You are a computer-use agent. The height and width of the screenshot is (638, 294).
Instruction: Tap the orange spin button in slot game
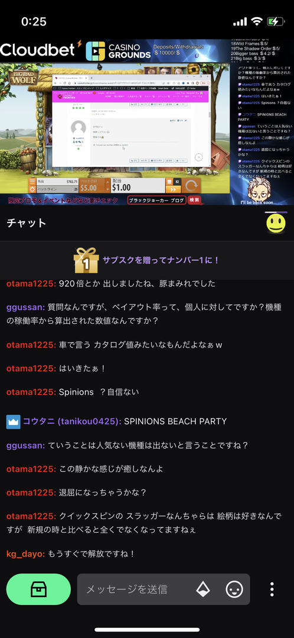click(192, 186)
